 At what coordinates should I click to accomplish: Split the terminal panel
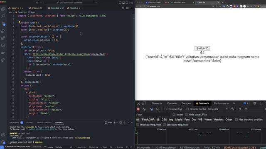(121, 123)
